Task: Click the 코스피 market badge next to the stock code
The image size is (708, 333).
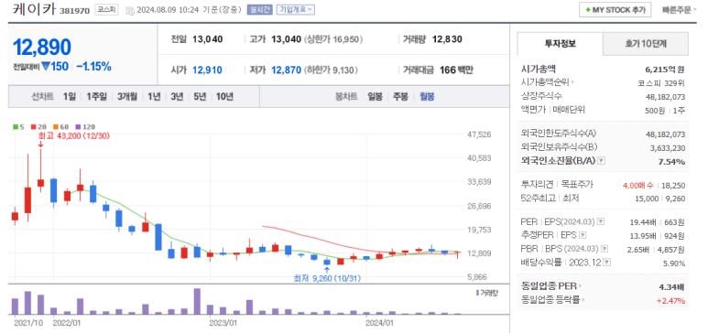Action: click(106, 10)
